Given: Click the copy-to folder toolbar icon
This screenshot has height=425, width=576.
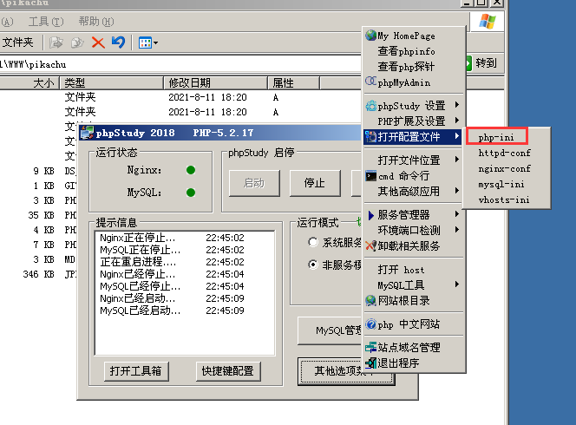Looking at the screenshot, I should point(77,42).
